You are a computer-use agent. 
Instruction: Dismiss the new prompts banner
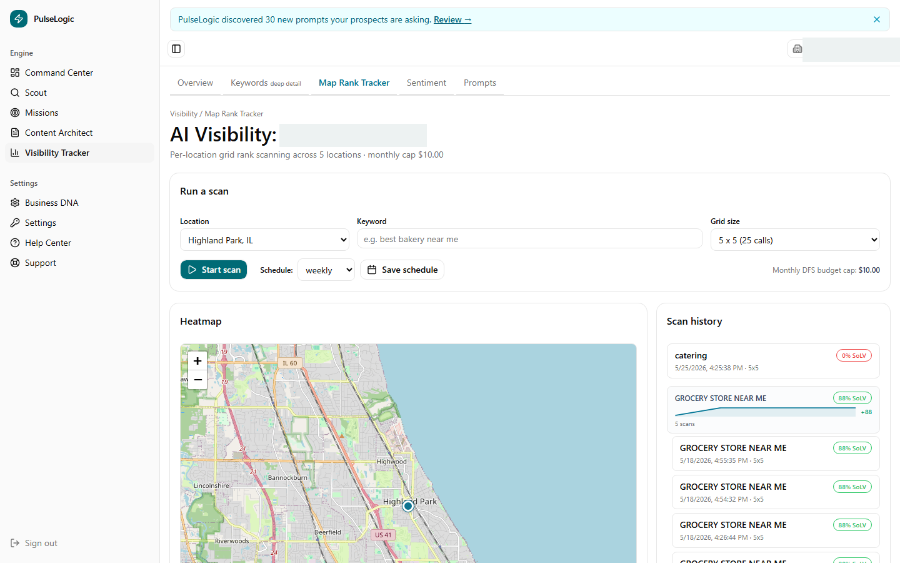[877, 19]
